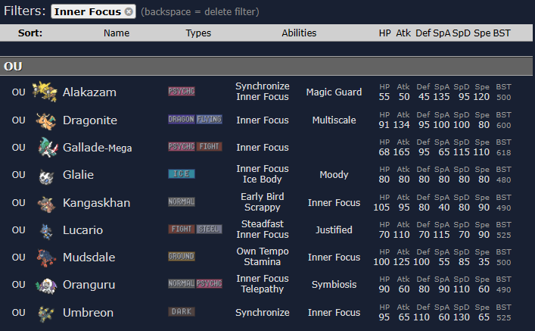Viewport: 535px width, 331px height.
Task: Click Gallade-Mega's Psychic type badge
Action: coord(181,146)
